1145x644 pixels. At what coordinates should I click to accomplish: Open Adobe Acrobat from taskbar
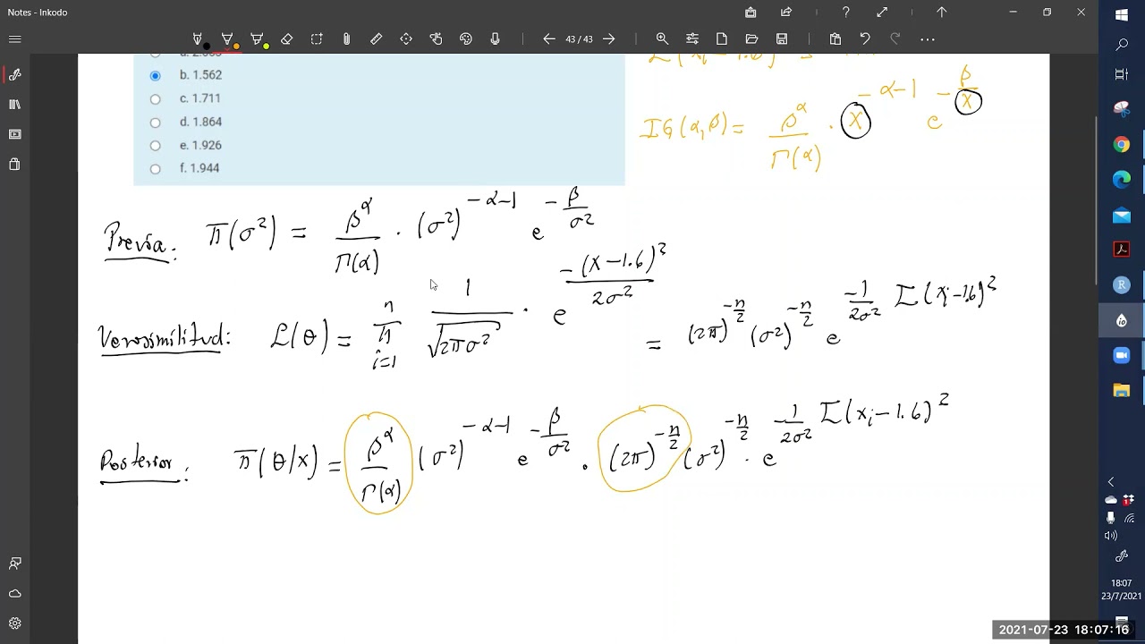point(1122,250)
